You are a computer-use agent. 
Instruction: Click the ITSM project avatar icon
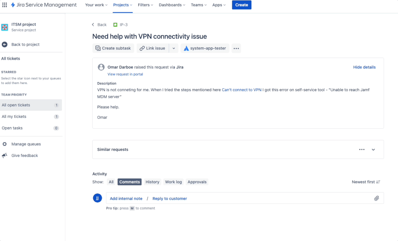pos(5,27)
